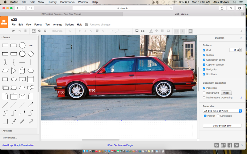Toggle the format panel icon
The image size is (247, 154).
[190, 31]
